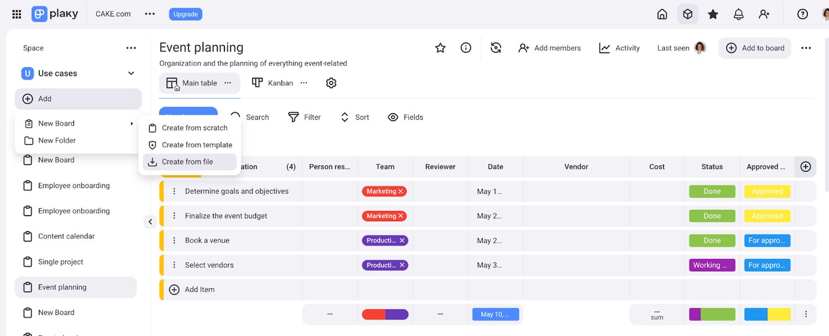Open the help question mark icon
This screenshot has width=829, height=336.
802,14
